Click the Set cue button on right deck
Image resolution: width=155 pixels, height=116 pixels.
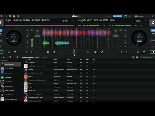[x=138, y=52]
